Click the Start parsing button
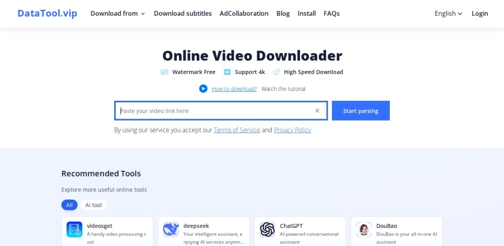Viewport: 504px width, 246px height. pos(361,111)
